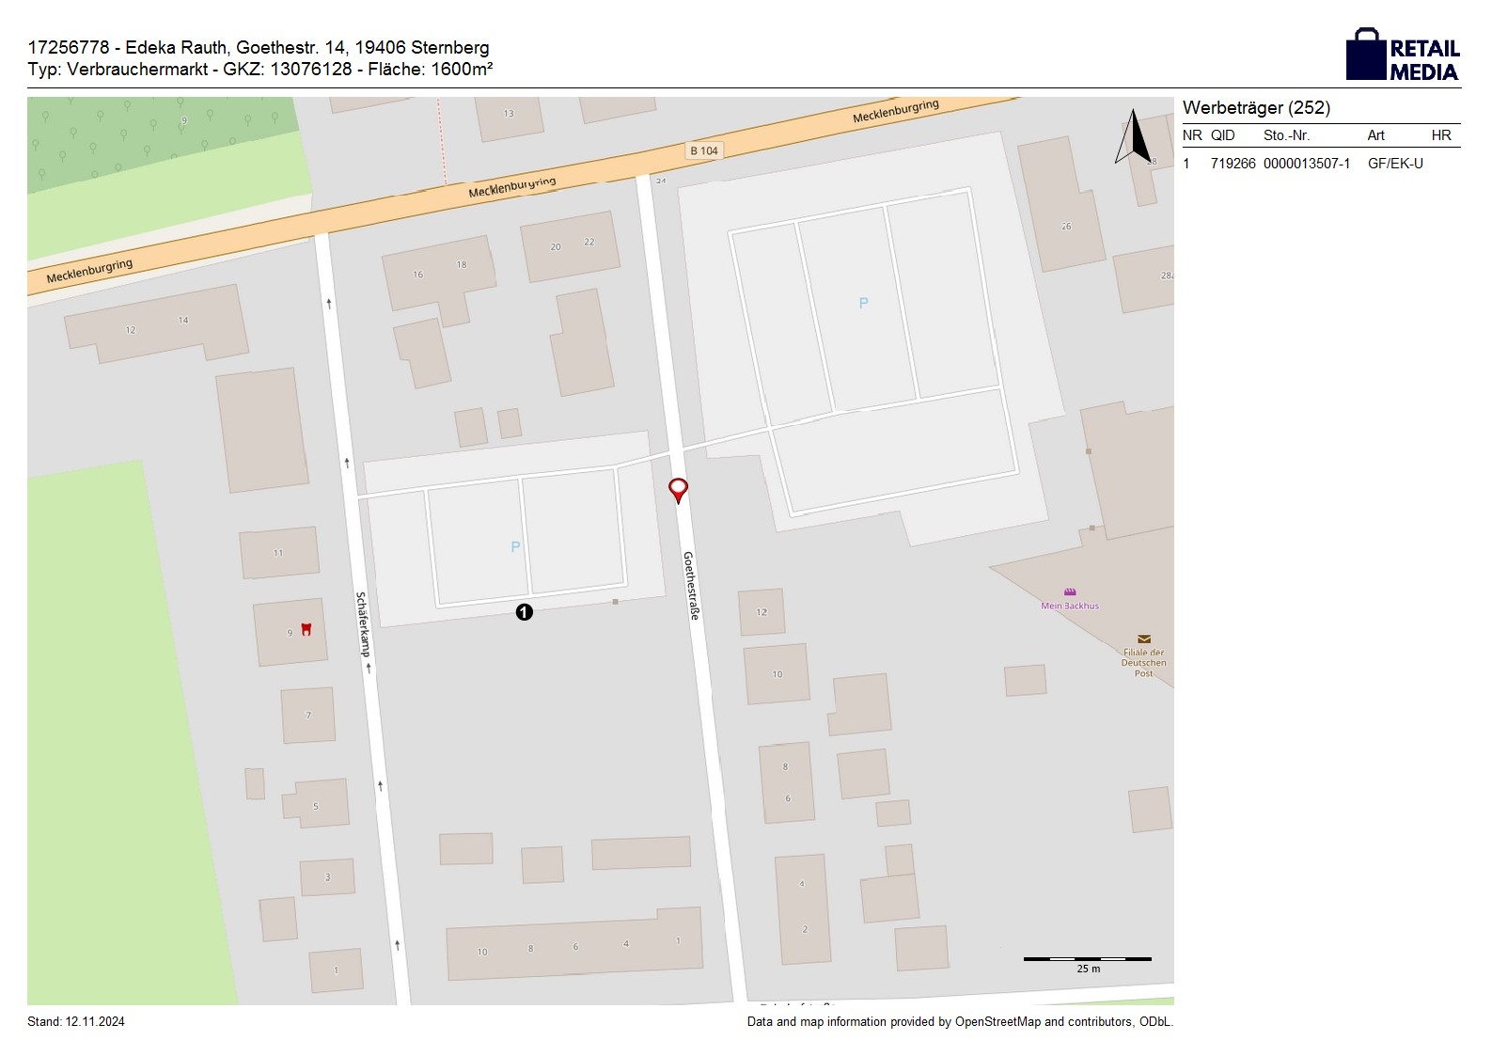Click the north arrow compass symbol
1492x1056 pixels.
point(1133,137)
